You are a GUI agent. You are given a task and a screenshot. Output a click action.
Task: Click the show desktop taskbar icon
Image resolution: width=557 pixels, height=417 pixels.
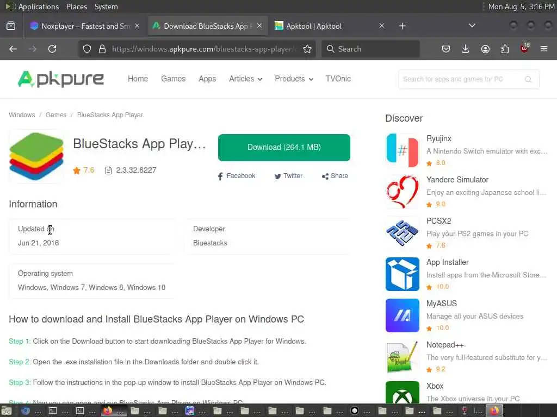(7, 411)
